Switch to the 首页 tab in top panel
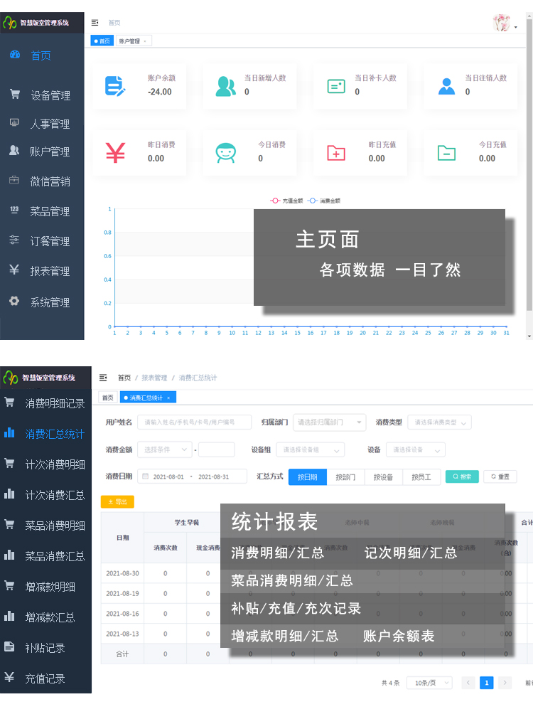The height and width of the screenshot is (724, 533). [102, 41]
